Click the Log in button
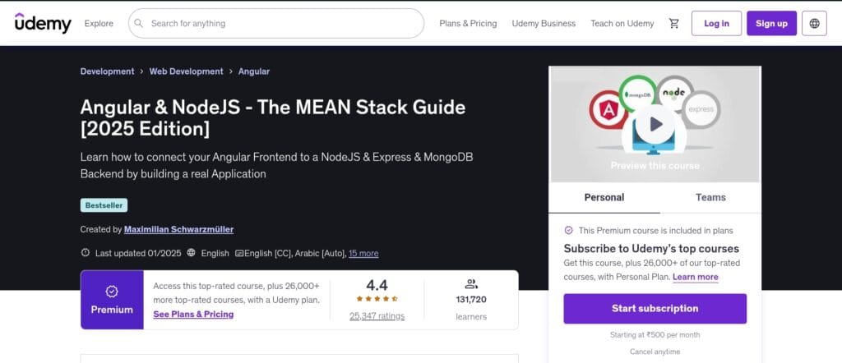Screen dimensions: 842x363 (716, 24)
